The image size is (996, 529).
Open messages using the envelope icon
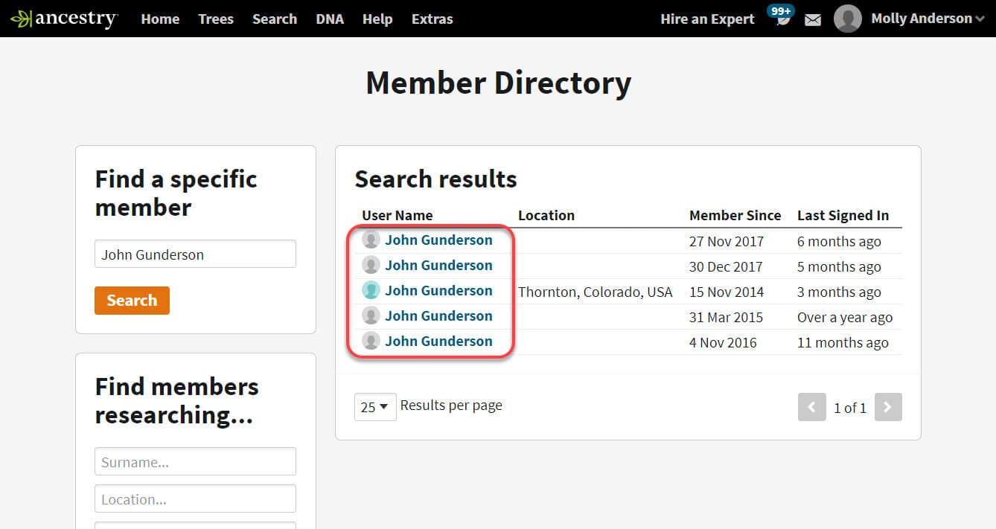(x=812, y=20)
